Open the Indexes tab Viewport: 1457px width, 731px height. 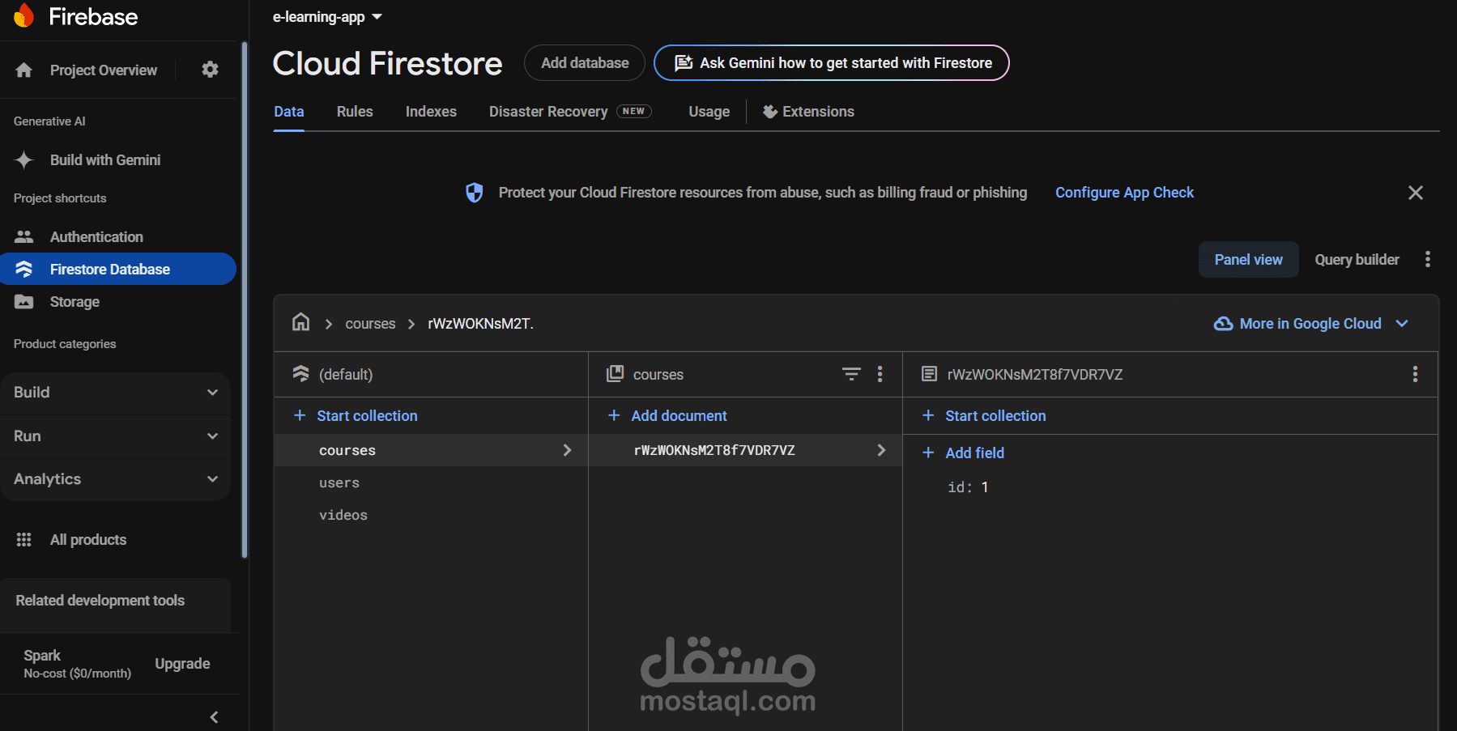(x=431, y=112)
